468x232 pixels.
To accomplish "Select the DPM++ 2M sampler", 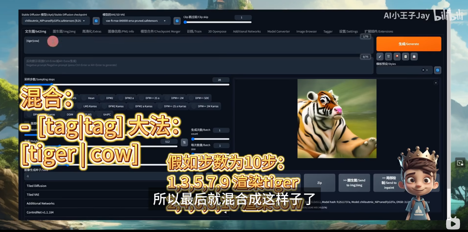I will [x=174, y=98].
